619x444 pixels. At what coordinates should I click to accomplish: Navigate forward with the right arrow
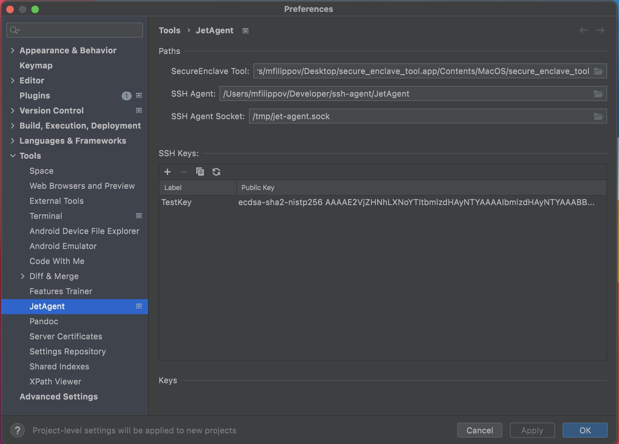[600, 30]
